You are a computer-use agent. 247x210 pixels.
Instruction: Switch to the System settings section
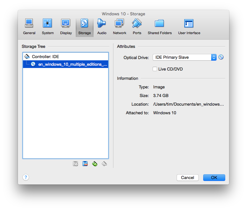[48, 27]
